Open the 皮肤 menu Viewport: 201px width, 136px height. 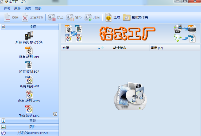point(17,9)
